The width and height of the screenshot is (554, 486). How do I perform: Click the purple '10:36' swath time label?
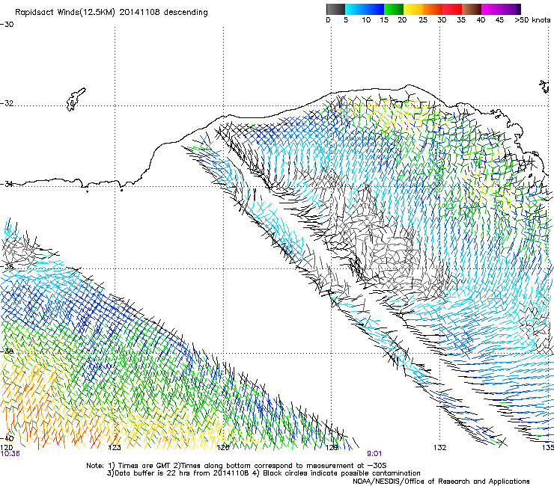(x=10, y=454)
